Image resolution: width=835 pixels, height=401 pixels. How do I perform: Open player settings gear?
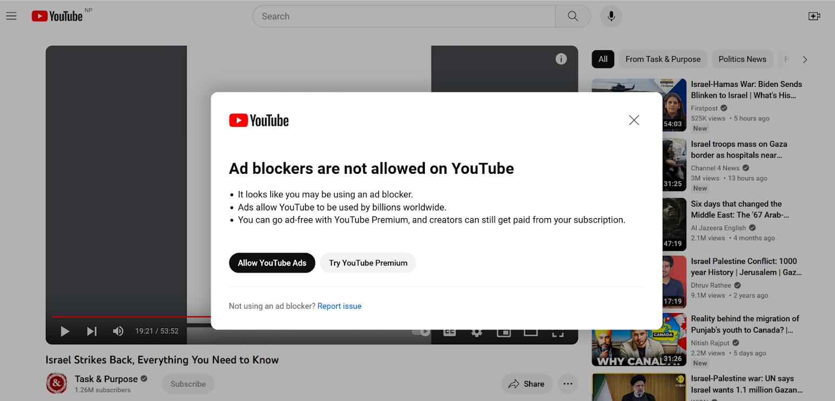477,332
